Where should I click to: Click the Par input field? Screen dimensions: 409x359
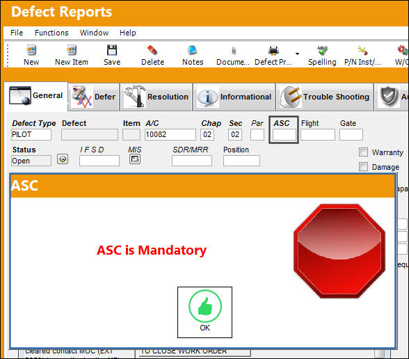(x=257, y=135)
